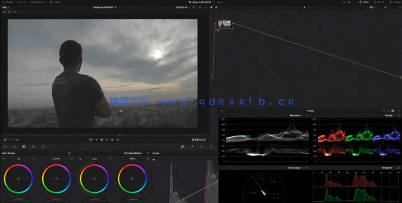Screen dimensions: 402x203
Task: Open the Gallery panel
Action: tap(8, 2)
